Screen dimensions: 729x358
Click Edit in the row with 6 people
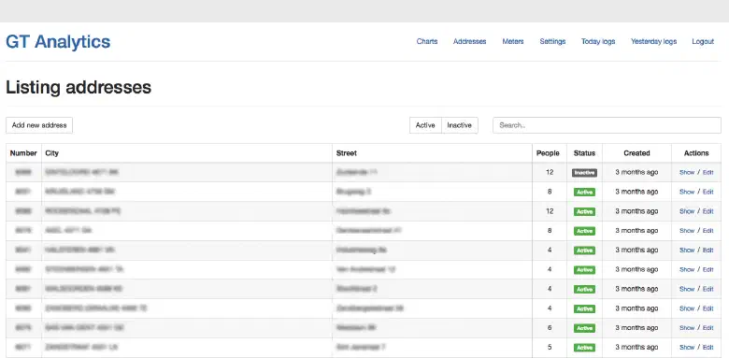708,328
